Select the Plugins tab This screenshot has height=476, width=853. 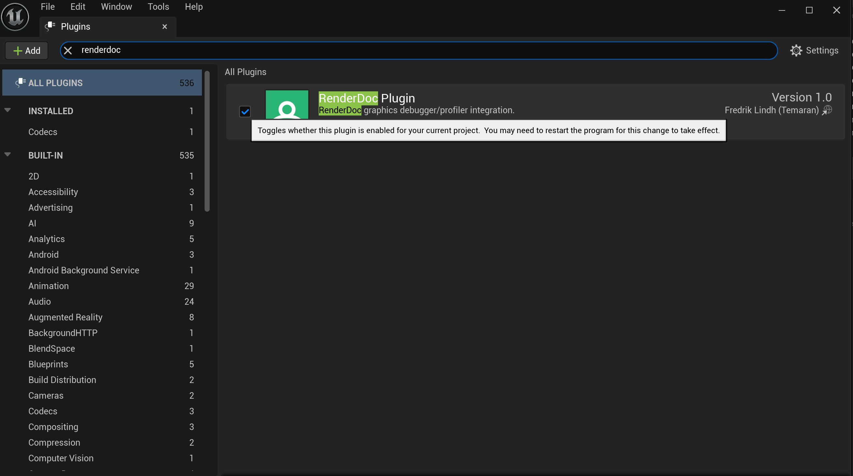pyautogui.click(x=108, y=26)
